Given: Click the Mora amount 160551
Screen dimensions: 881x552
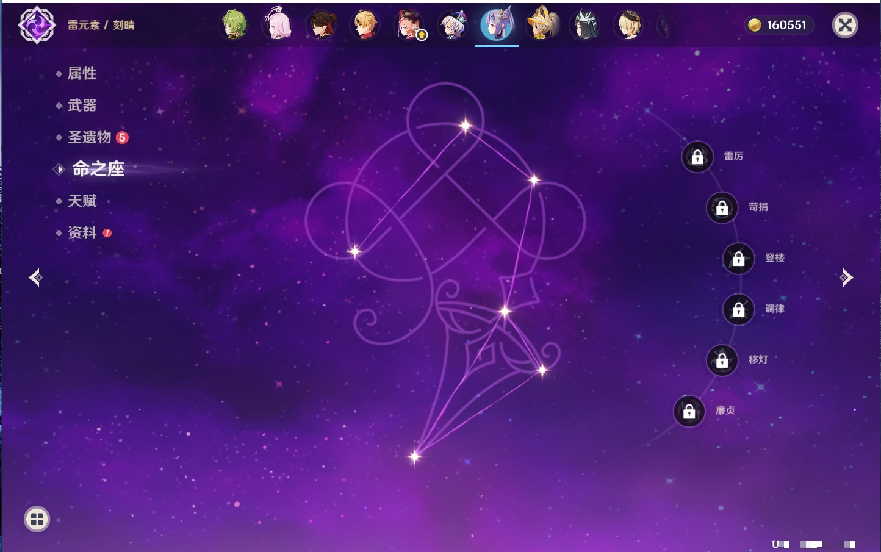Looking at the screenshot, I should click(x=787, y=25).
